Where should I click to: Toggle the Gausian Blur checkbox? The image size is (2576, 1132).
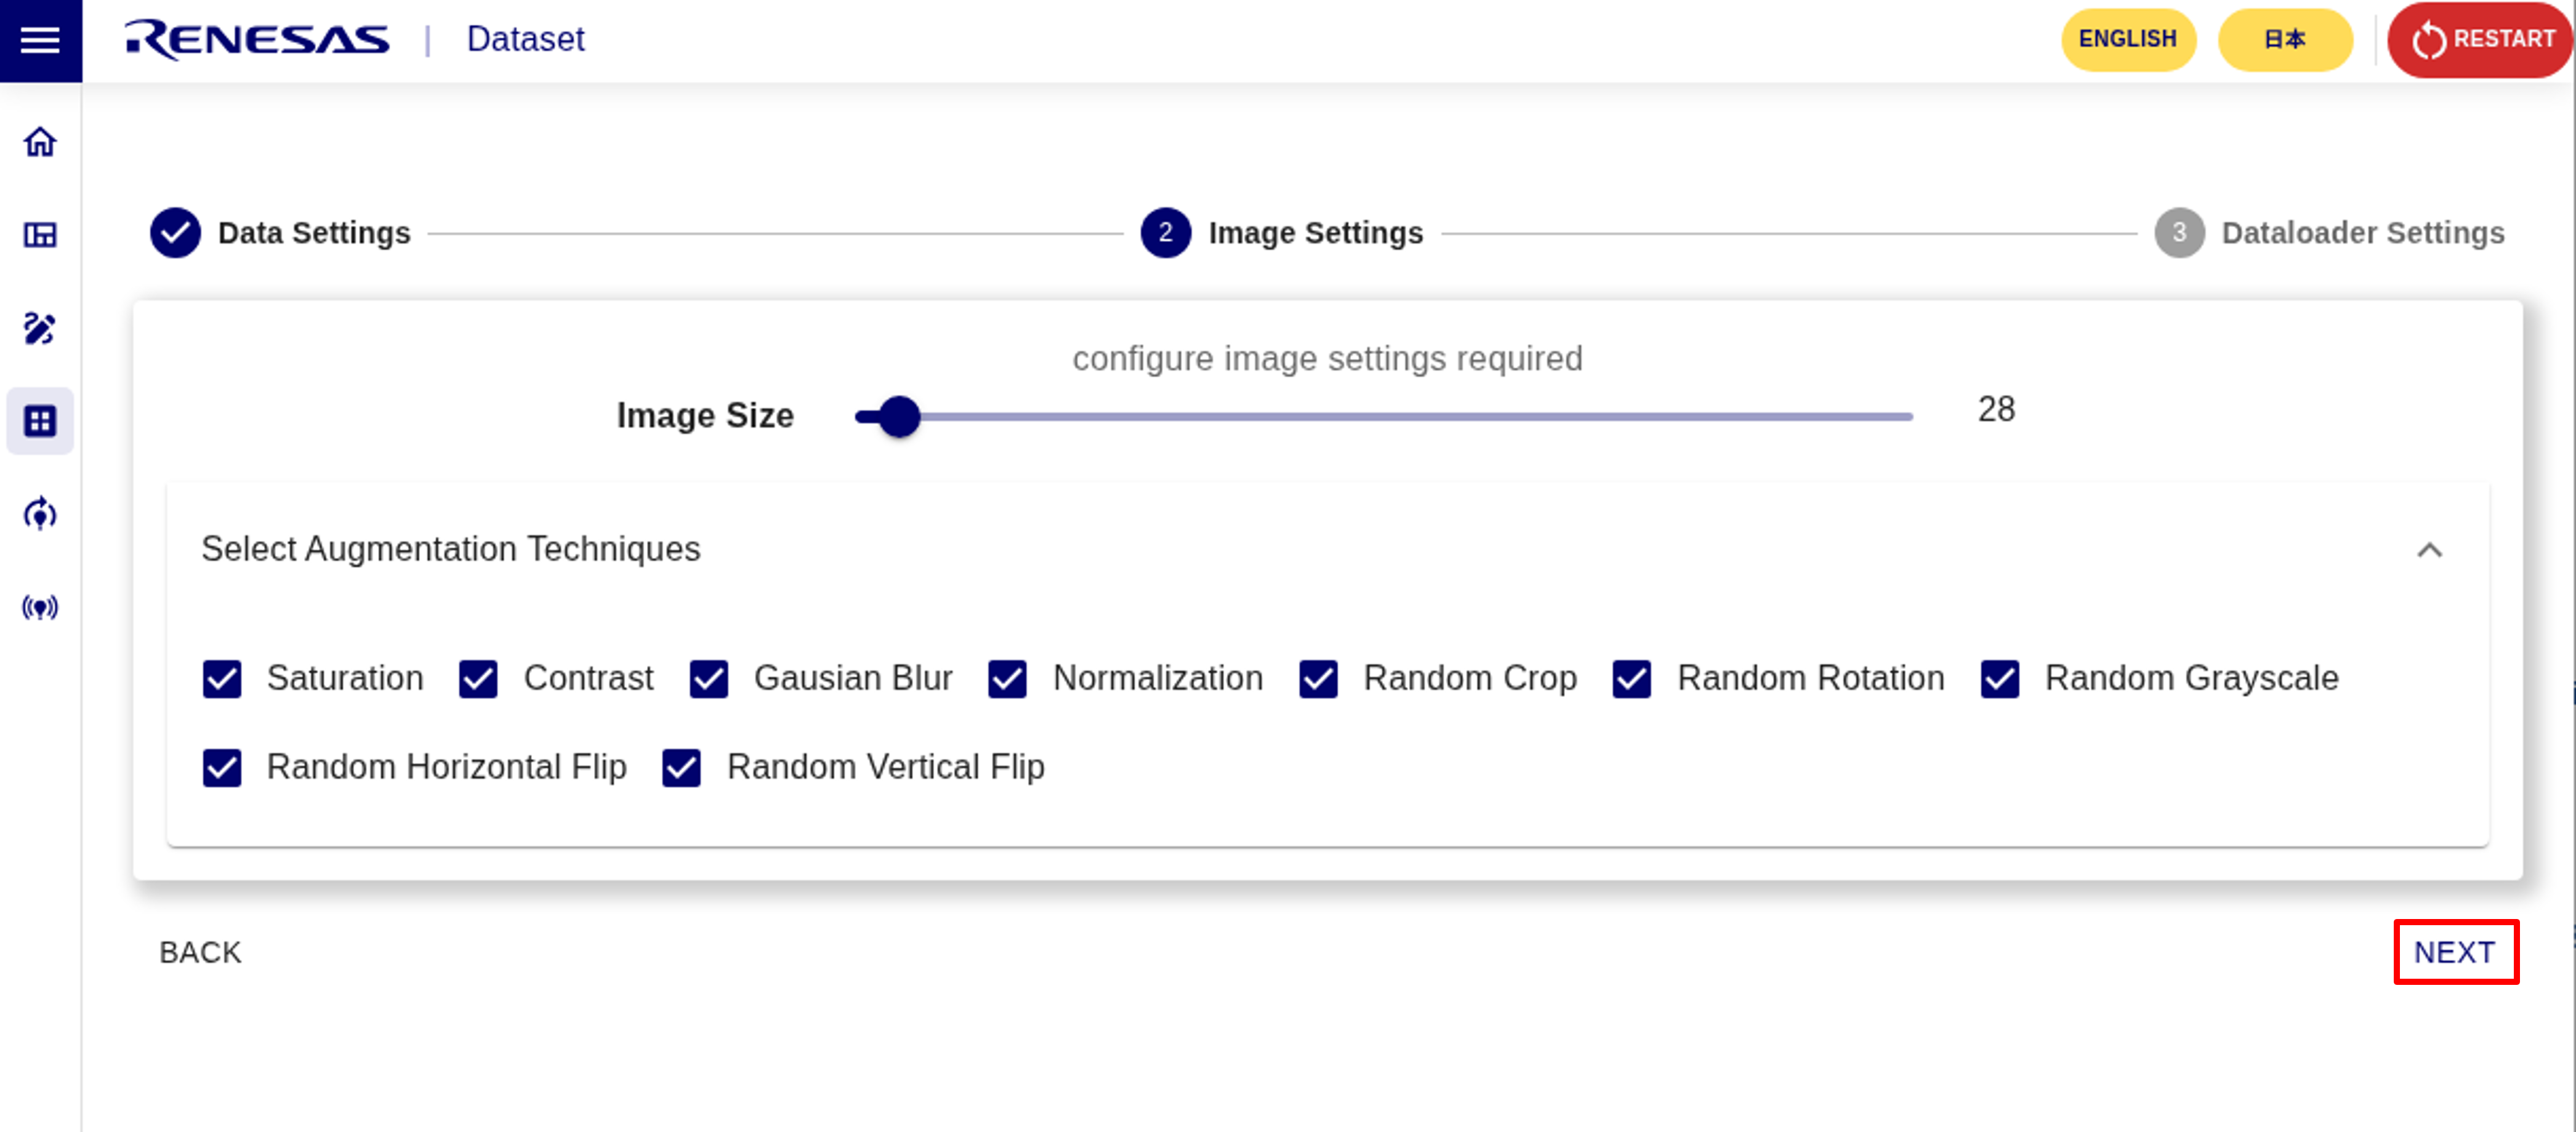coord(709,679)
